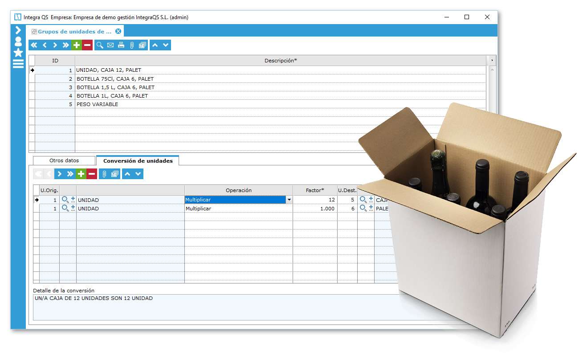
Task: Expand the sidebar with the chevron arrow
Action: 17,30
